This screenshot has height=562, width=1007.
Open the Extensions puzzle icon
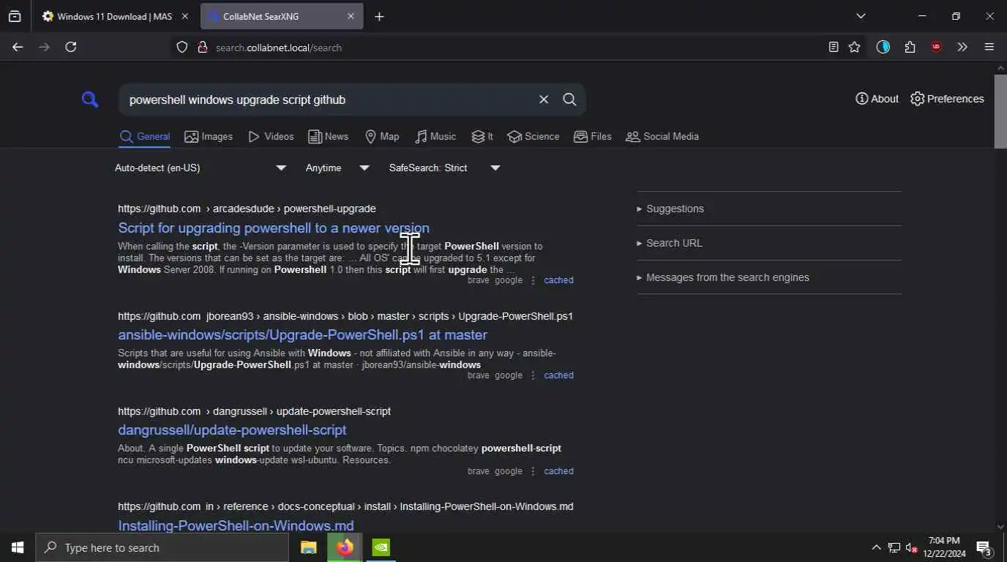coord(910,48)
